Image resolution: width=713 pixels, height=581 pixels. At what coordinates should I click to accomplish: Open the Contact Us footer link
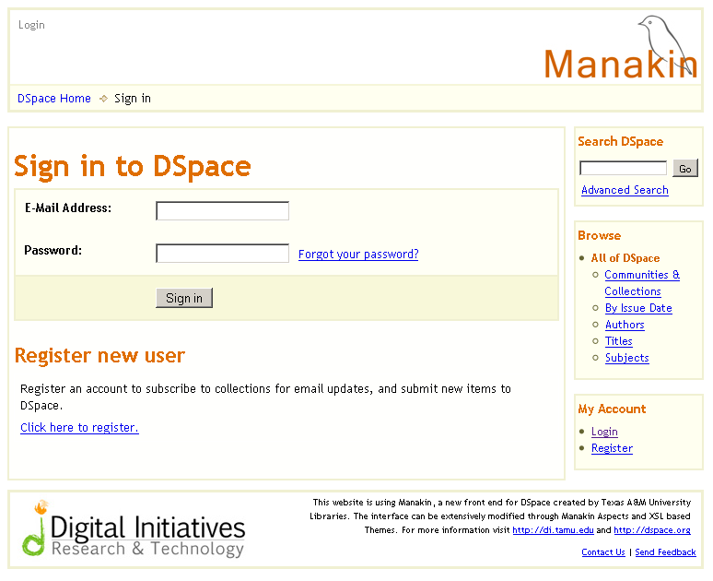click(x=603, y=552)
